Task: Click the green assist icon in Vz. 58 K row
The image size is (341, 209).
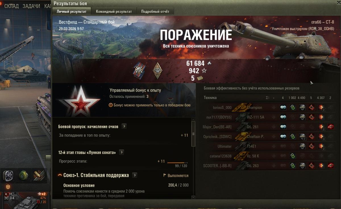Action: tap(292, 156)
